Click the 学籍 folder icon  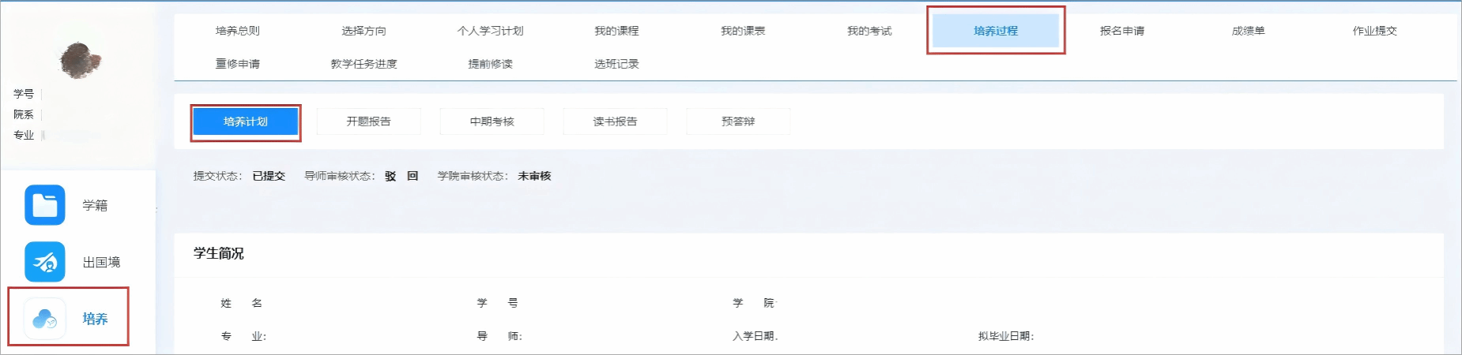tap(45, 205)
